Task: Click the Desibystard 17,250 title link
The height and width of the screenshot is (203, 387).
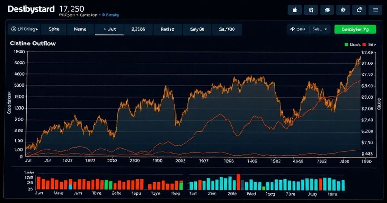Action: click(x=35, y=9)
